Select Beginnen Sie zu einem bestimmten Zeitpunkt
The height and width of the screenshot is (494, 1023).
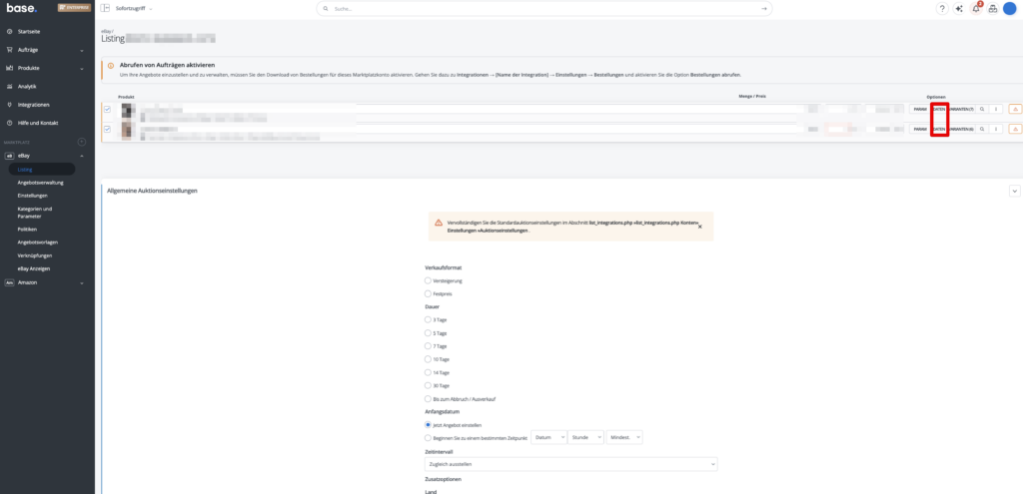pos(428,438)
